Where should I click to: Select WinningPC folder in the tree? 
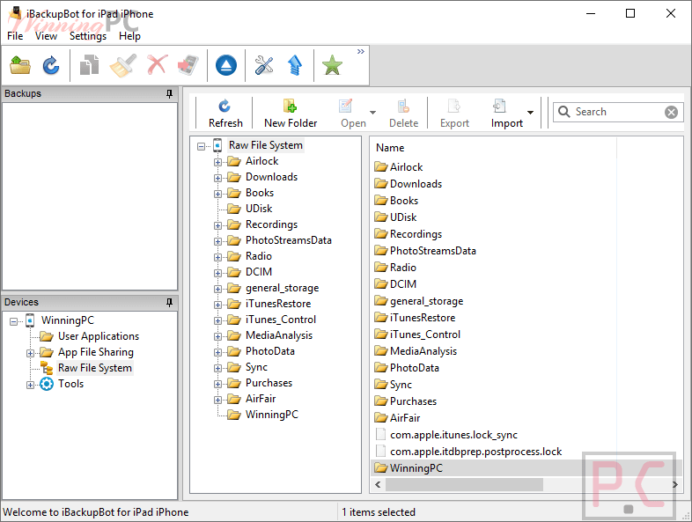[x=272, y=415]
